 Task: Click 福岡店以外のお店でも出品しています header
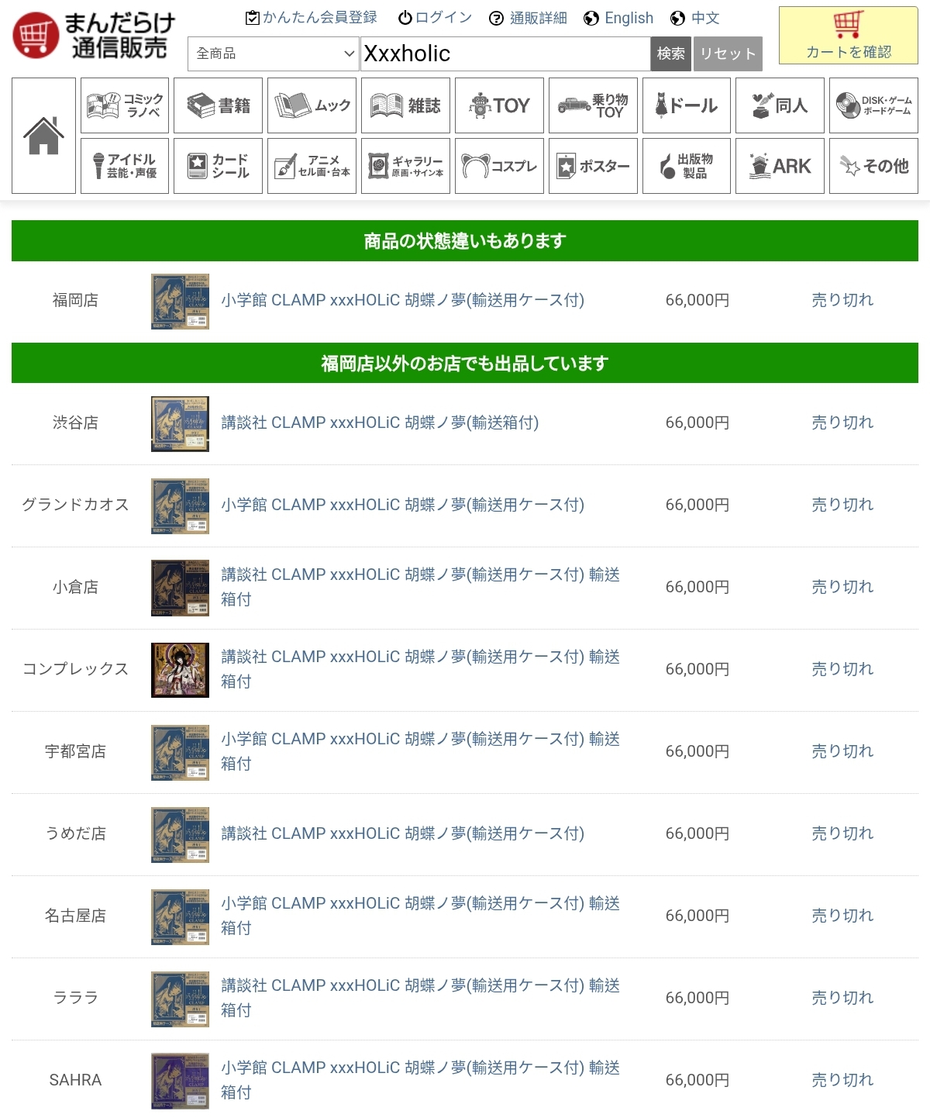point(465,364)
